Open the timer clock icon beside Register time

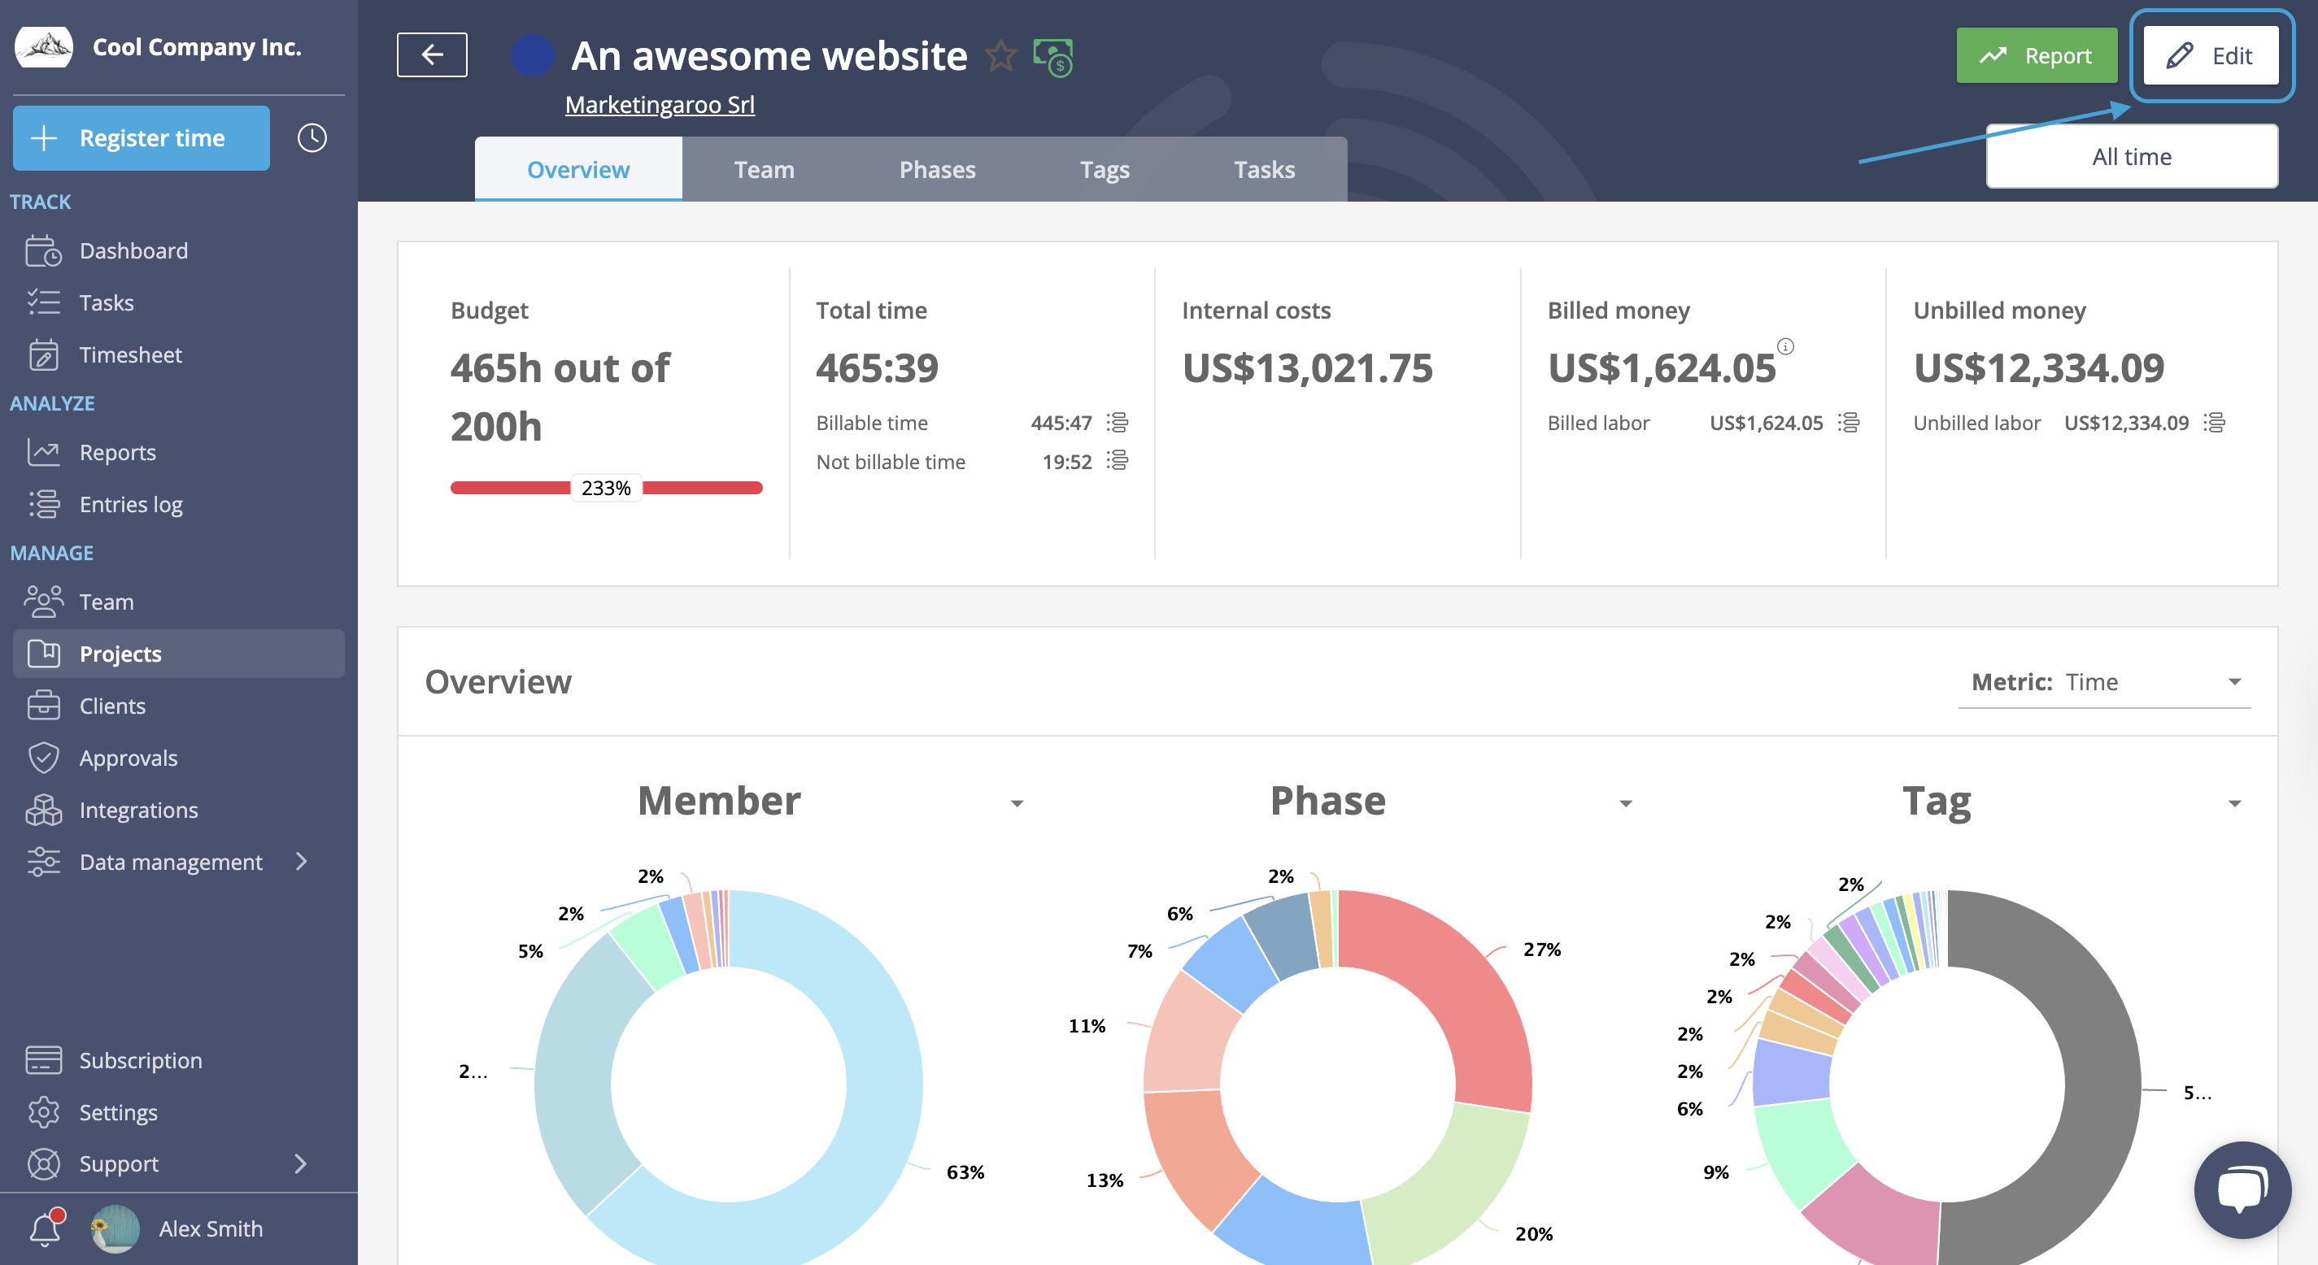312,137
